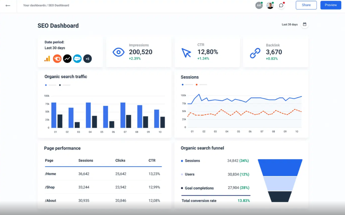
Task: Open the Last 30 days date range
Action: click(x=289, y=25)
